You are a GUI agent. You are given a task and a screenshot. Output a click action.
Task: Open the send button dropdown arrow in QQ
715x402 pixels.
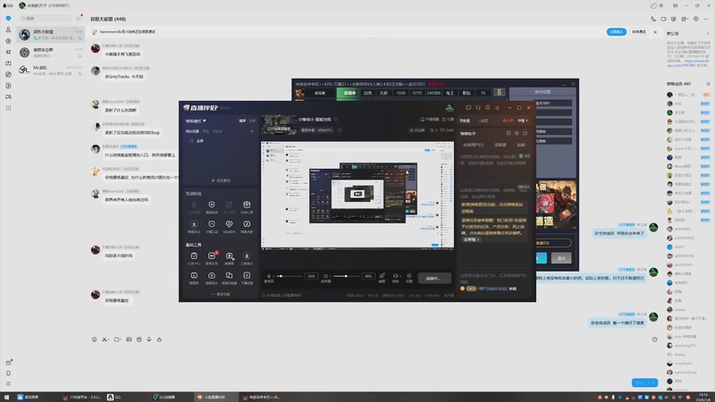[x=653, y=382]
